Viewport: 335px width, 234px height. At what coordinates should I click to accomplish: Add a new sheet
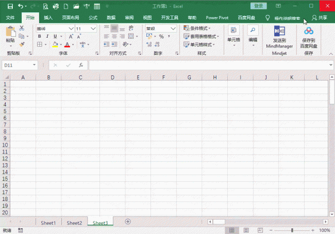coord(128,222)
